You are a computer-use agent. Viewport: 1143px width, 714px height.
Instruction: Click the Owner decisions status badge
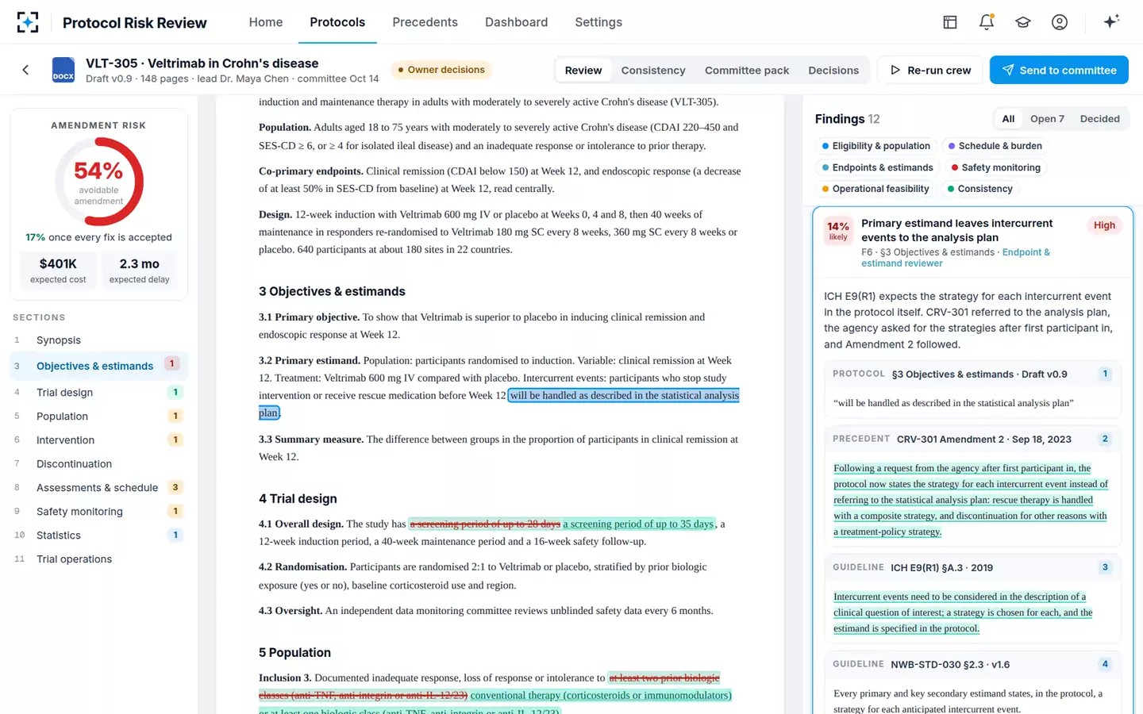[x=441, y=70]
